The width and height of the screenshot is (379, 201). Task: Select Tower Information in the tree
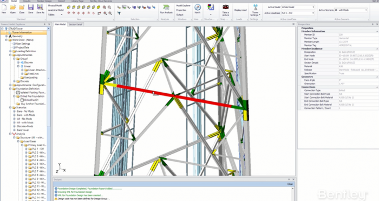click(22, 32)
